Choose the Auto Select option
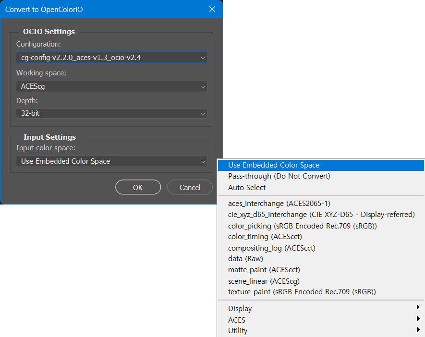This screenshot has width=425, height=337. [321, 188]
